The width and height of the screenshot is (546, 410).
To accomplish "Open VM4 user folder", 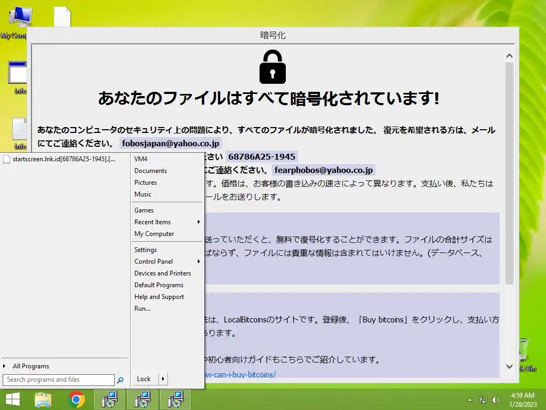I will [x=141, y=159].
